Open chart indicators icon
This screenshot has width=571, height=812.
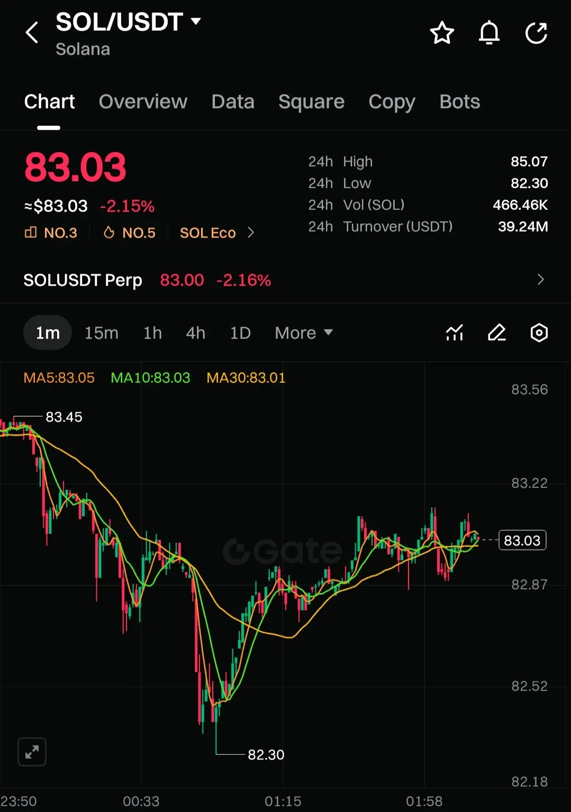coord(455,333)
